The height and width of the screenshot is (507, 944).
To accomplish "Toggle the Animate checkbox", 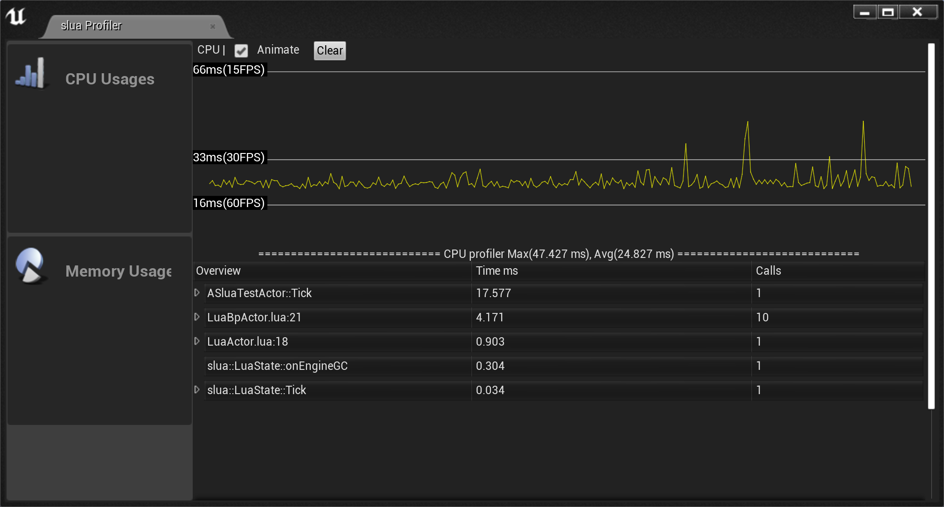I will pyautogui.click(x=241, y=50).
